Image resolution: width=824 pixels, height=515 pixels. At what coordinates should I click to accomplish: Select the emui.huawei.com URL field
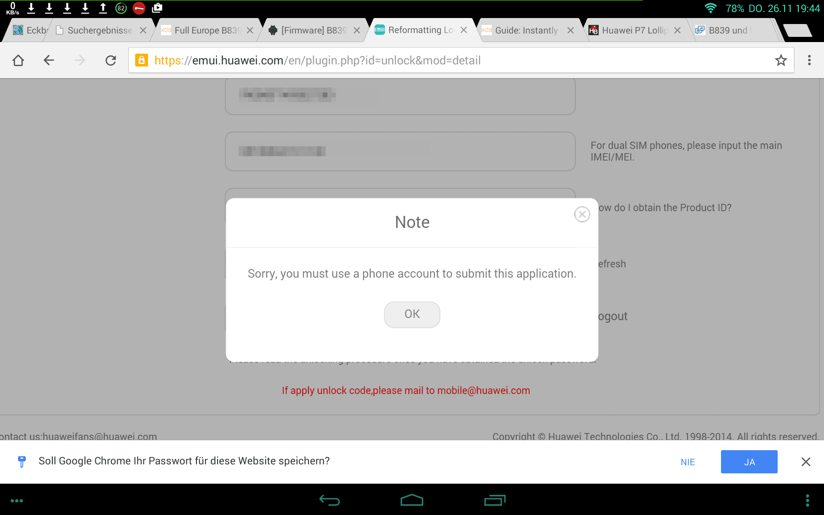click(x=461, y=61)
